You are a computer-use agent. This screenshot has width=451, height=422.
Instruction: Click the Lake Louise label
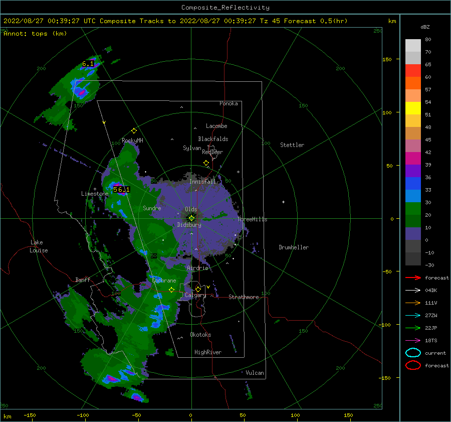(39, 246)
